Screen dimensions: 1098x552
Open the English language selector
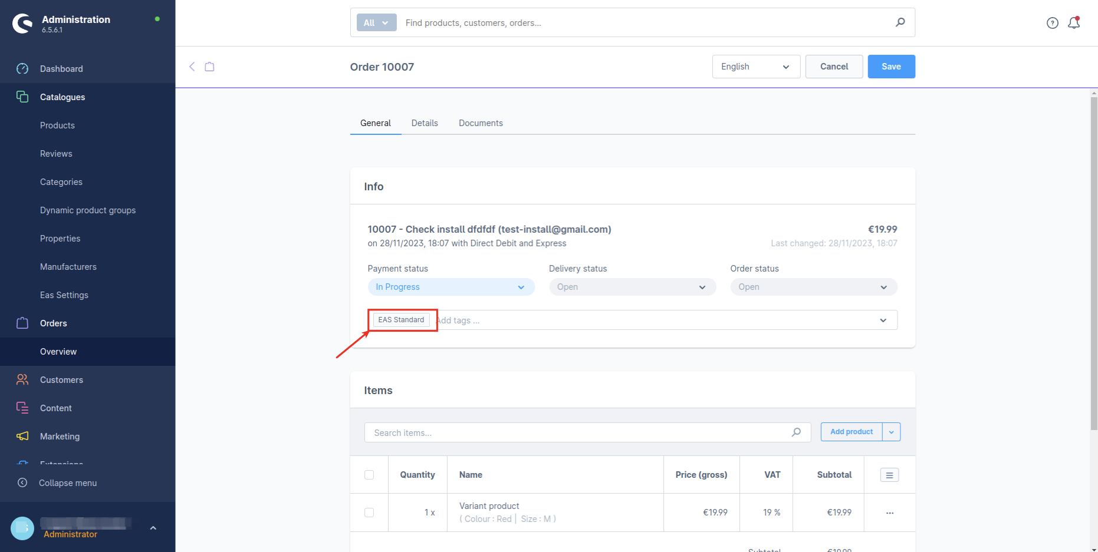[755, 67]
